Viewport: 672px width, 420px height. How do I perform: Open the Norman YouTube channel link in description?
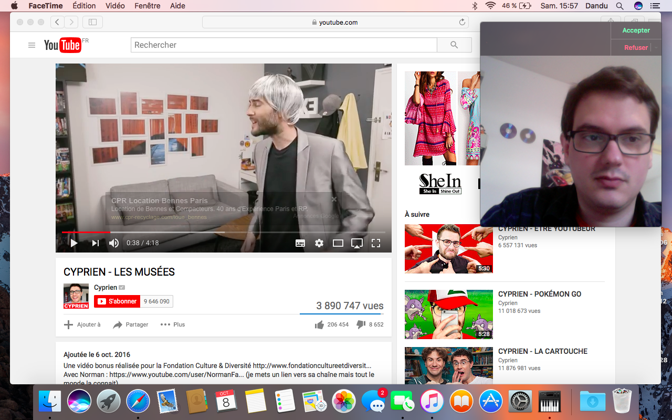176,375
